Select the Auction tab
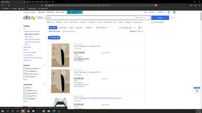The image size is (202, 113). coord(71,28)
